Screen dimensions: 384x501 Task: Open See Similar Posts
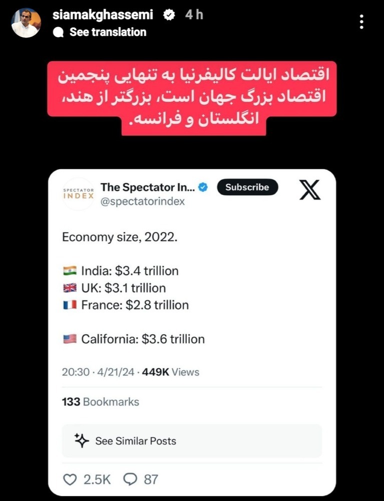136,441
